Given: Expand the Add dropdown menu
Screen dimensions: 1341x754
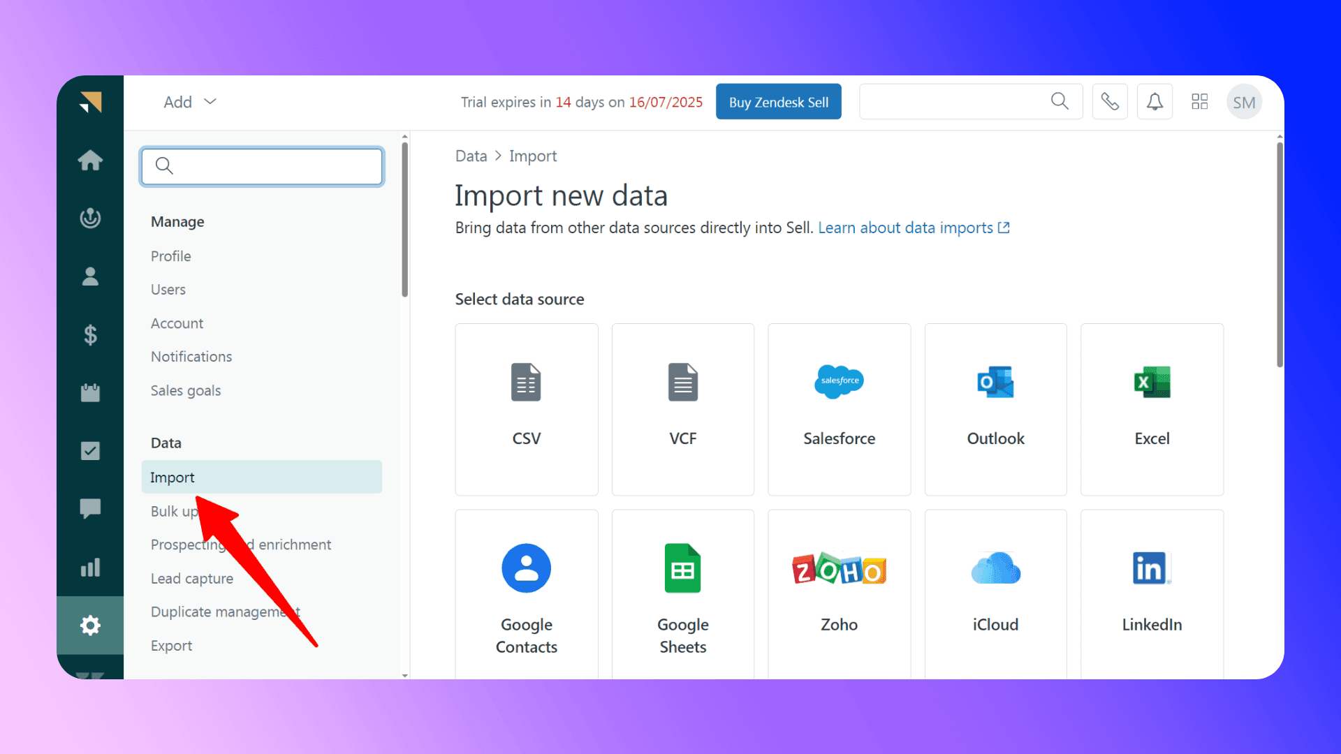Looking at the screenshot, I should tap(190, 102).
